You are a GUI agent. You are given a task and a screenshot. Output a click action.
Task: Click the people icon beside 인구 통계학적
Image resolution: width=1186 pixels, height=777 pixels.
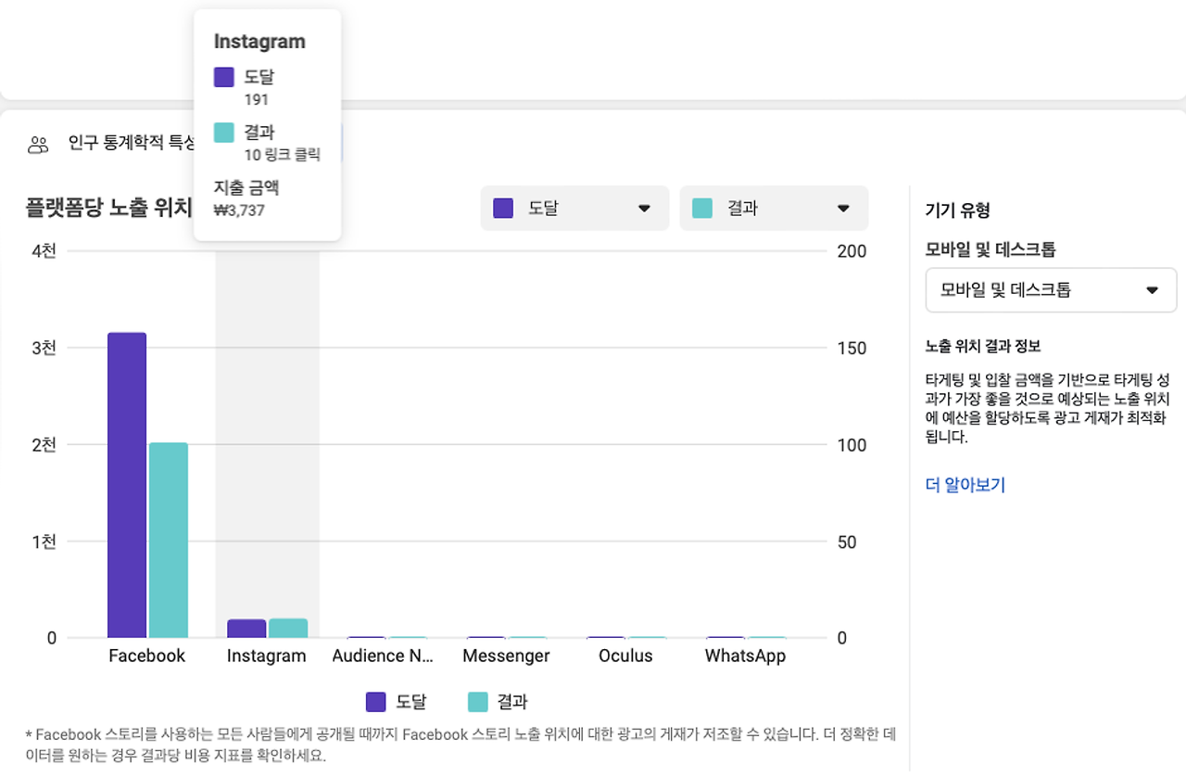38,144
